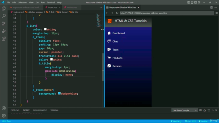
Task: Click the errors and warnings status item
Action: coord(7,121)
